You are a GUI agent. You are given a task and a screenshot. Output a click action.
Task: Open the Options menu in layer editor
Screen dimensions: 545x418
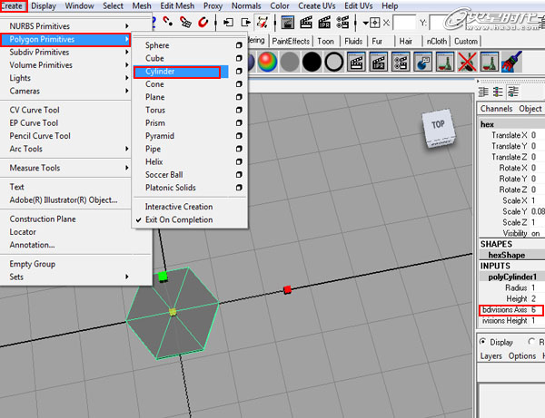tap(521, 356)
